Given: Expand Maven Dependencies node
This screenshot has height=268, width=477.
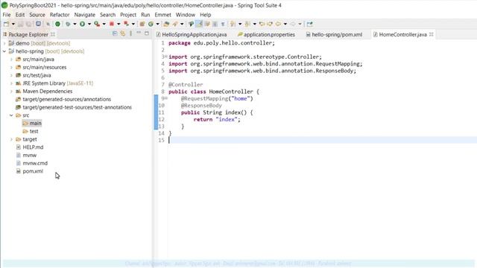Looking at the screenshot, I should (12, 92).
